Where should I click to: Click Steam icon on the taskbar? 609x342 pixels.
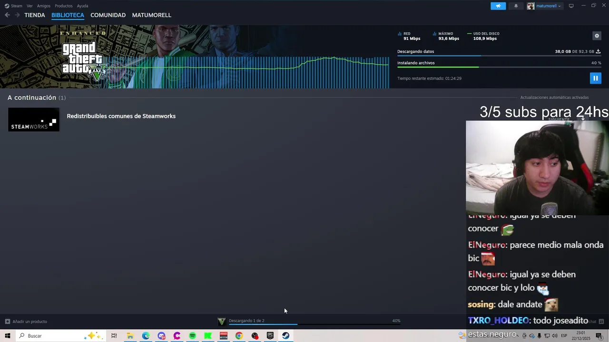pos(285,336)
